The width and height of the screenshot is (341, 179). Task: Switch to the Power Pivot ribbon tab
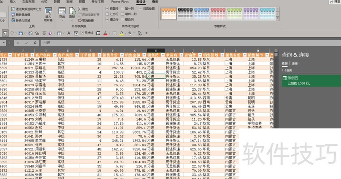[x=121, y=2]
